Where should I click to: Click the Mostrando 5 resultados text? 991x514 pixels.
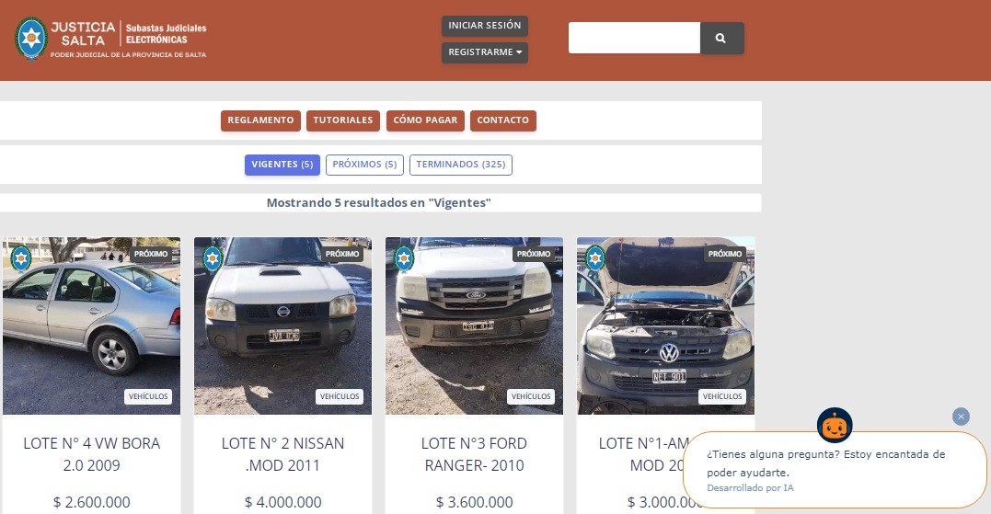(x=378, y=202)
